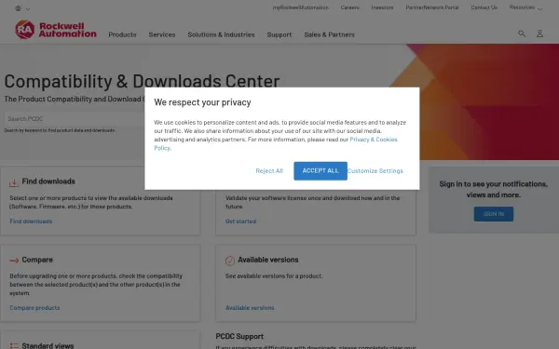
Task: Click the Rockwell Automation logo
Action: point(56,30)
